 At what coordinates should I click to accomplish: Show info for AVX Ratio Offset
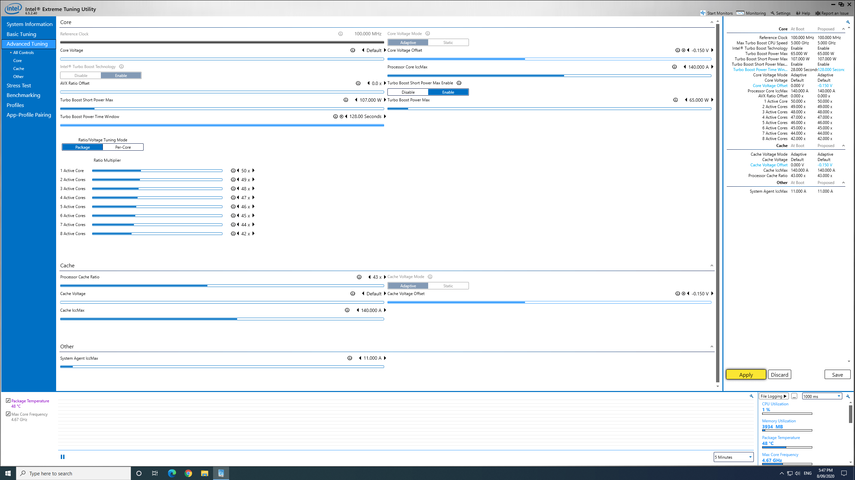358,83
